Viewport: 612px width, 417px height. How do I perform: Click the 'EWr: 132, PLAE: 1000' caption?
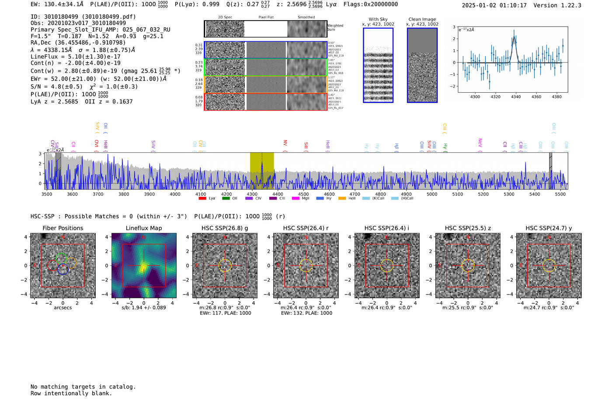pos(306,313)
